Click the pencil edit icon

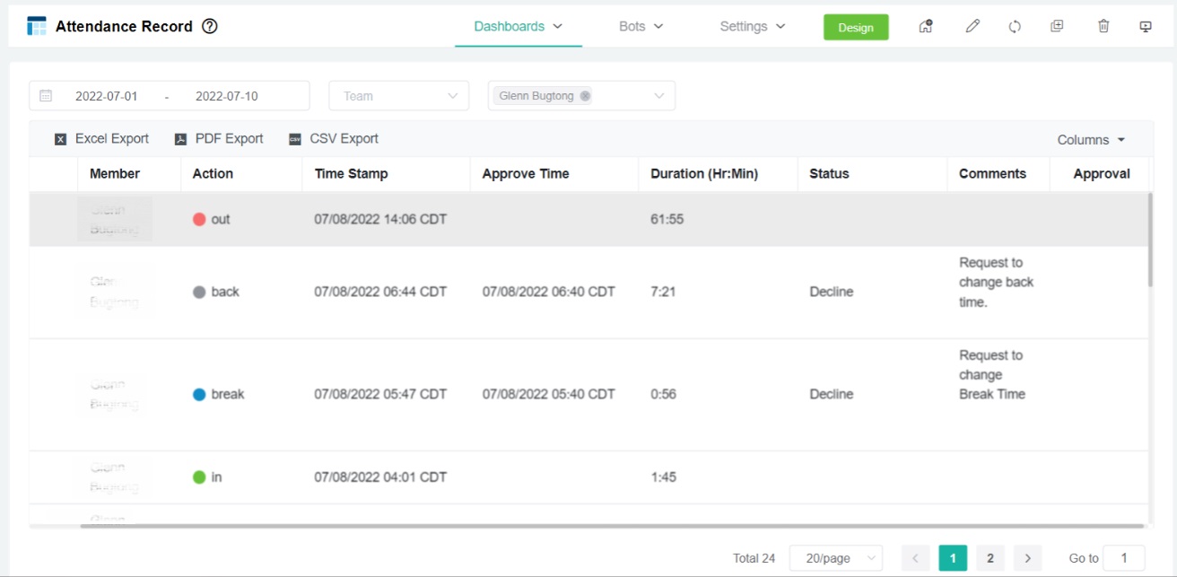[972, 27]
